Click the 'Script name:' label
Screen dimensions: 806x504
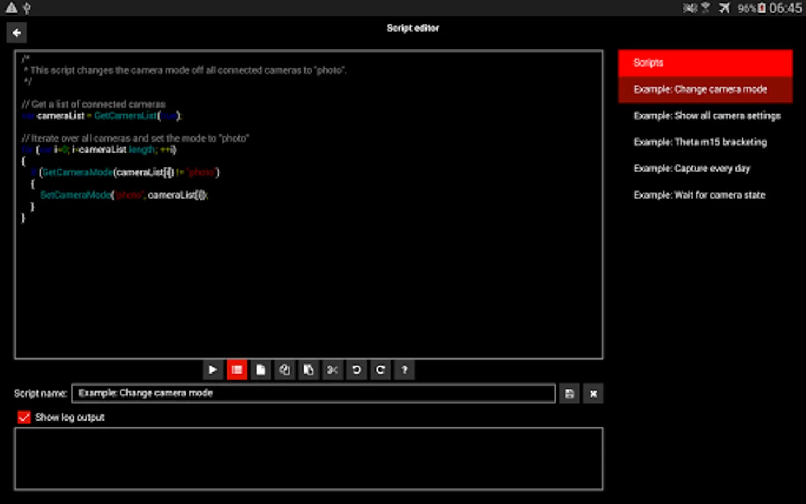point(40,393)
